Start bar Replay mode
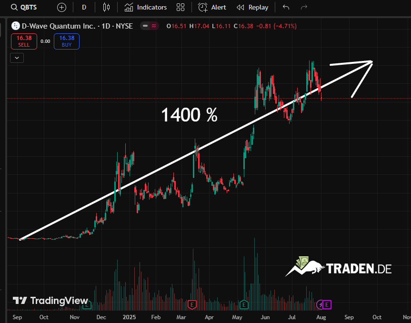 coord(252,7)
